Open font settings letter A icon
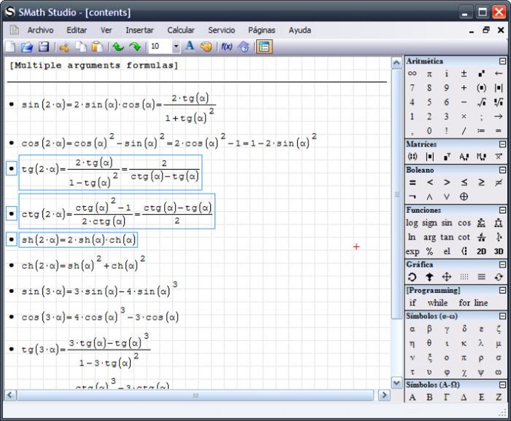 190,46
